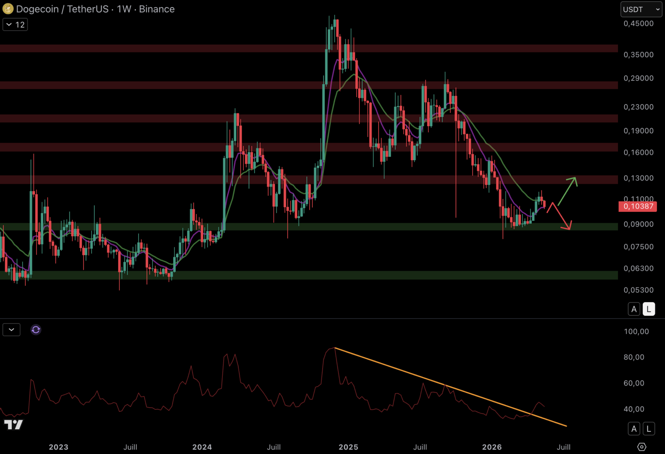665x454 pixels.
Task: Select the orange RSI trendline
Action: click(x=451, y=387)
